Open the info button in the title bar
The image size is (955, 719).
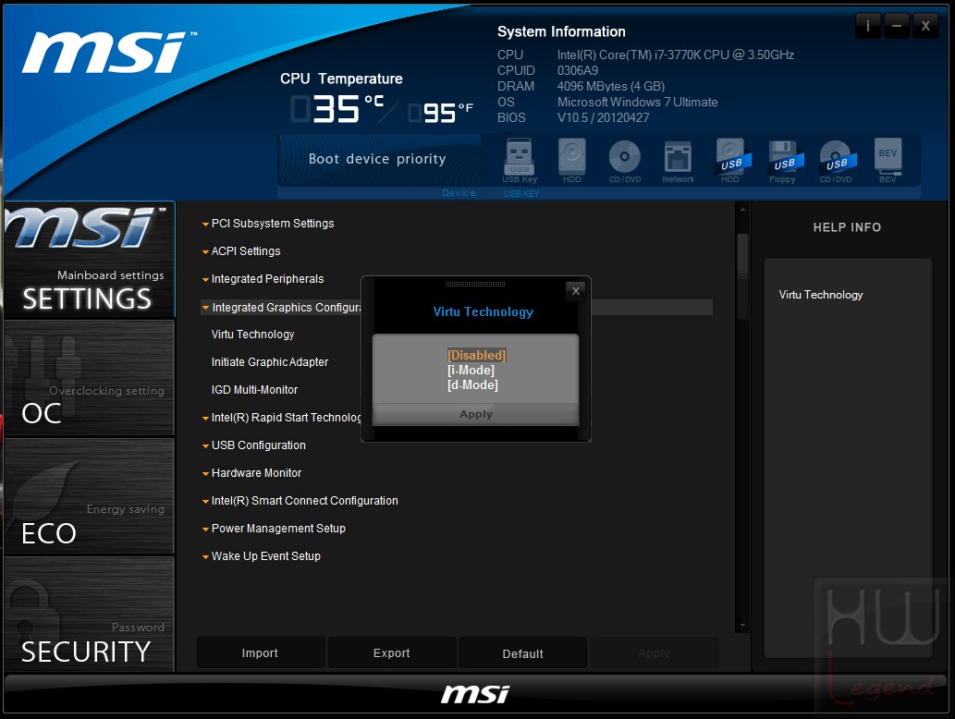click(x=867, y=26)
